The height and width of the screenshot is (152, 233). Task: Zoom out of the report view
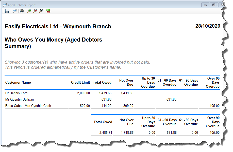(35, 11)
